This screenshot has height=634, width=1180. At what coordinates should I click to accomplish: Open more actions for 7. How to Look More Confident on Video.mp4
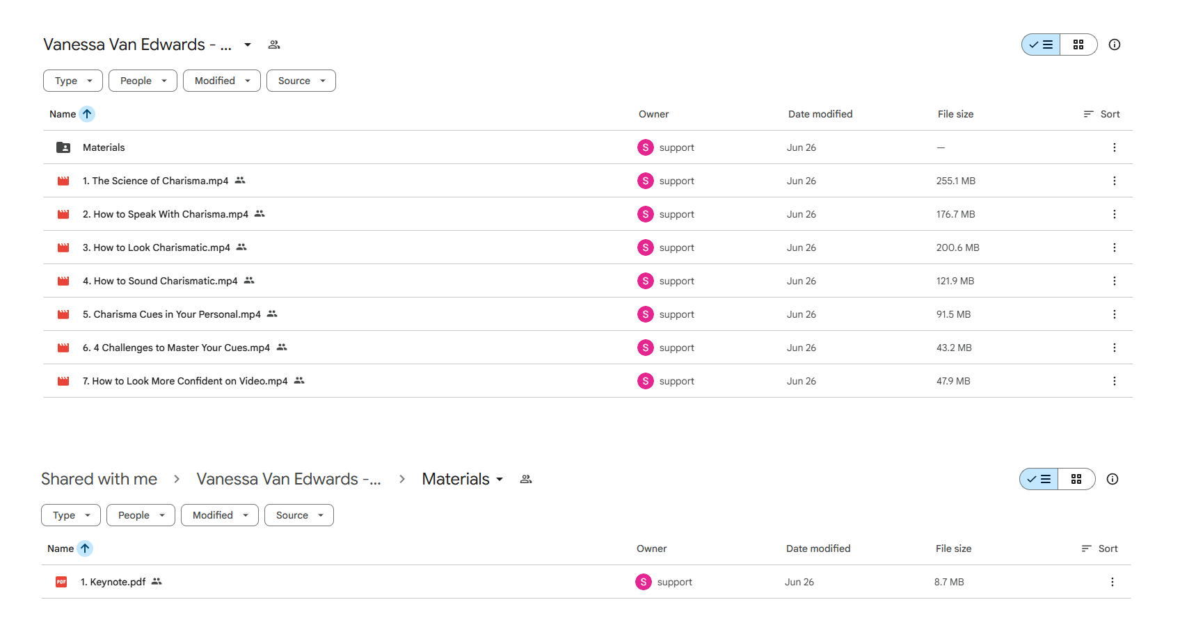(1114, 381)
